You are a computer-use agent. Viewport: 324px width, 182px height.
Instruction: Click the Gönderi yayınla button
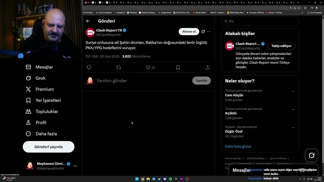click(x=49, y=147)
